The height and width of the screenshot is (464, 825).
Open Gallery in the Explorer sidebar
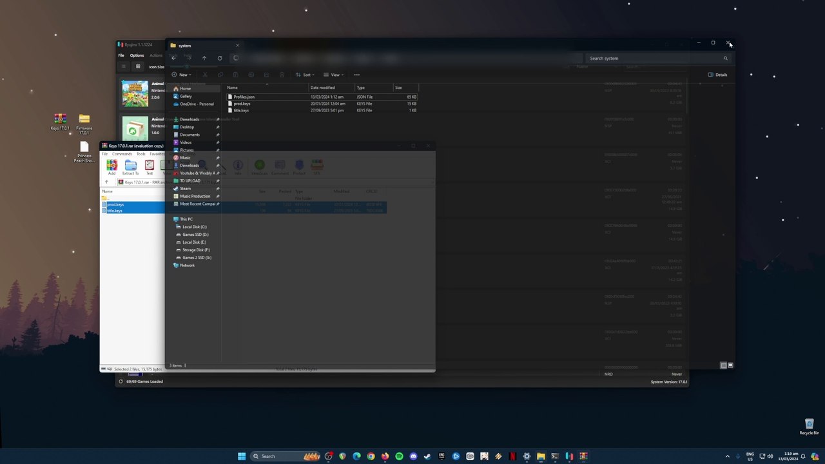186,97
